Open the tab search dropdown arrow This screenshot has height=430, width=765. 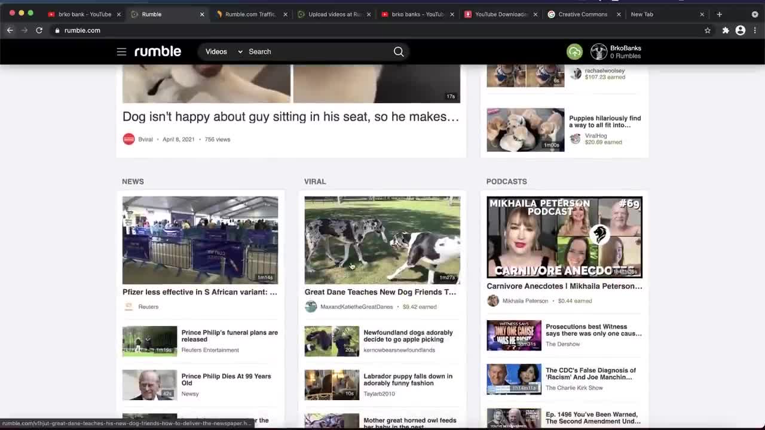pos(755,14)
